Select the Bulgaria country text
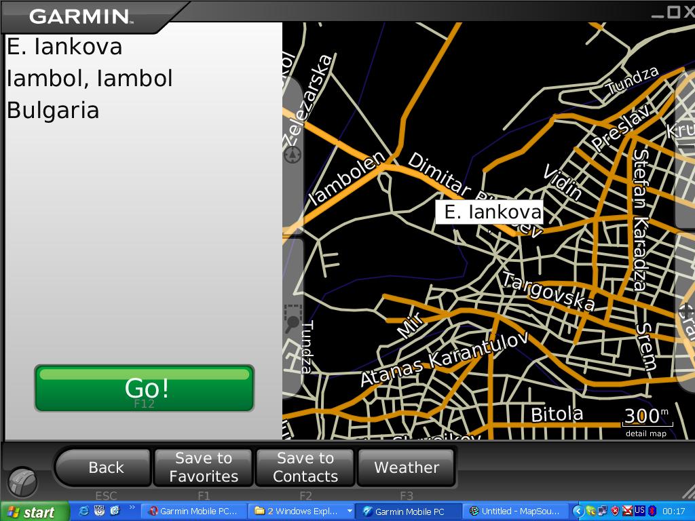 (53, 111)
